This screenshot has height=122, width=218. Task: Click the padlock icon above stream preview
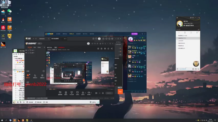[101, 49]
